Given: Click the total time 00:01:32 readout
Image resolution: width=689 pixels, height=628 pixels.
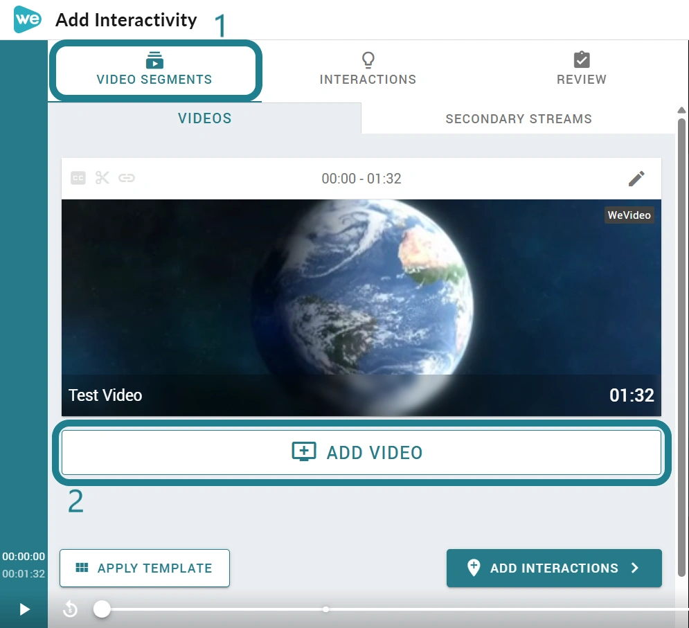Looking at the screenshot, I should 24,573.
